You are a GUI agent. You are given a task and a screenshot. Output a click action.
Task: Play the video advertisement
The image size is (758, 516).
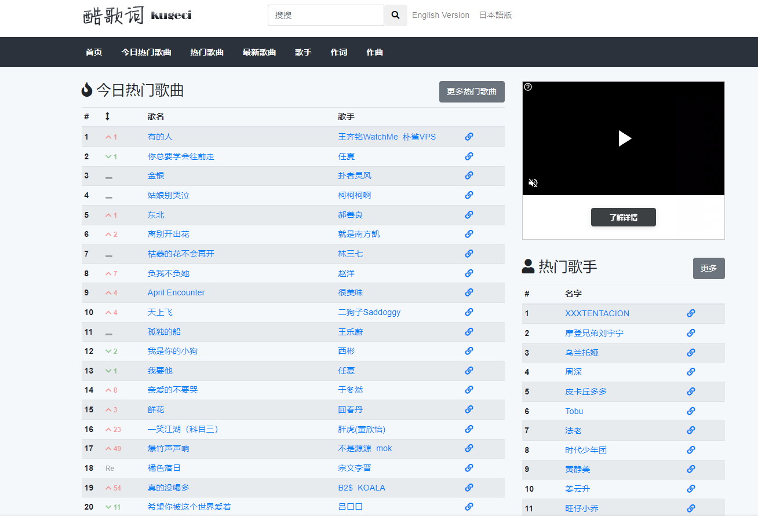coord(624,138)
